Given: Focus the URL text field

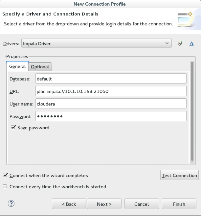Looking at the screenshot, I should click(x=111, y=91).
